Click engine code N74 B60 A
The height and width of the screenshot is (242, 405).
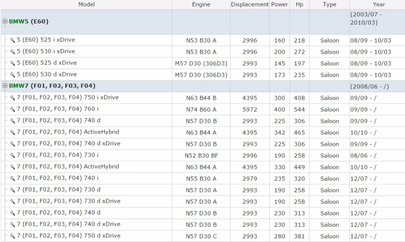click(x=201, y=109)
